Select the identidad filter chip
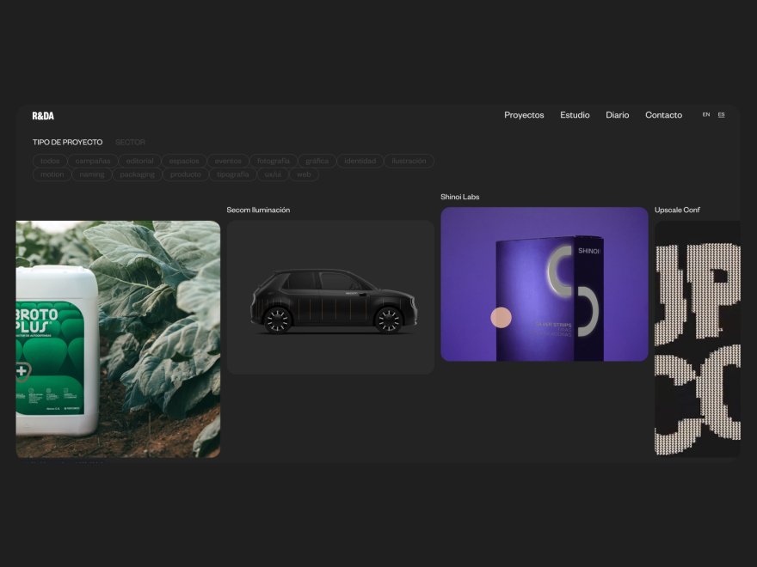Screen dimensions: 757x567 click(360, 161)
